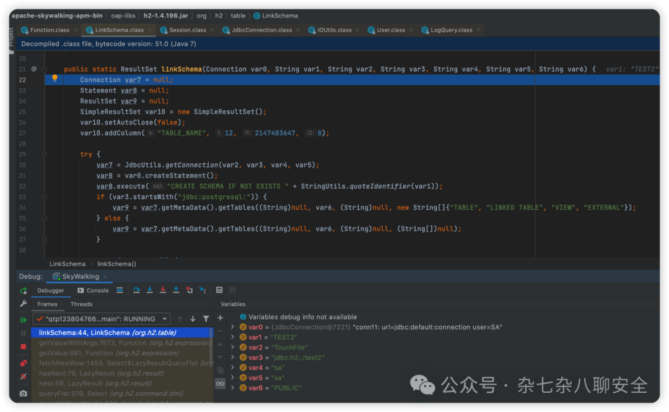Toggle mute breakpoints
669x412 pixels.
pos(24,377)
